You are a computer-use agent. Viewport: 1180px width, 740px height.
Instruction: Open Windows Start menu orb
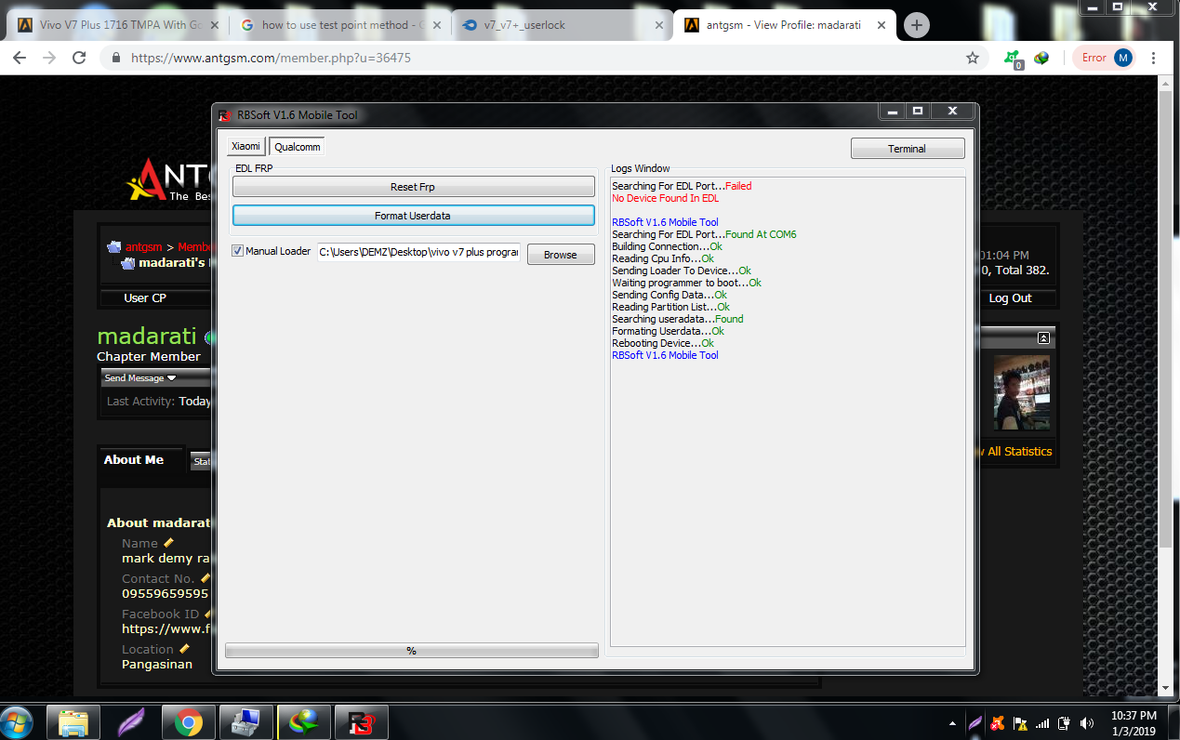[x=18, y=722]
